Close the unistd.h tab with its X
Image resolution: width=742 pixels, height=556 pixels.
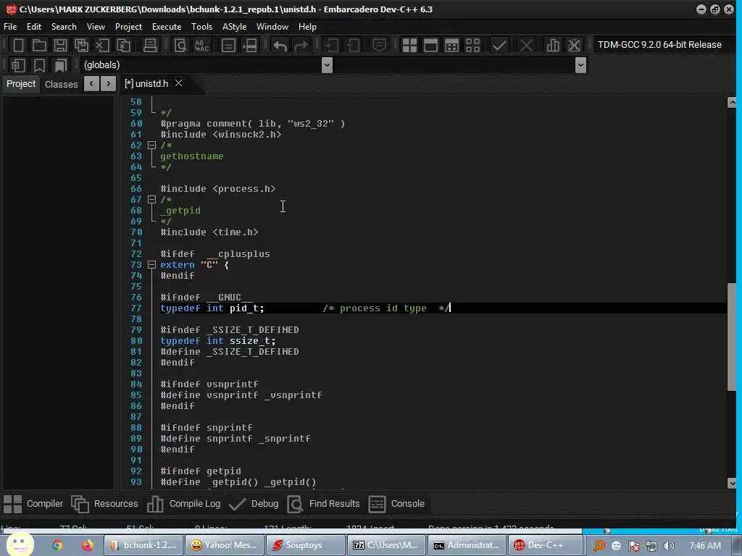(x=178, y=83)
